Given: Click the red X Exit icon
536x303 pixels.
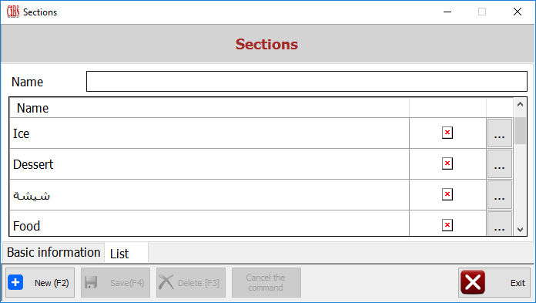Looking at the screenshot, I should pyautogui.click(x=473, y=282).
